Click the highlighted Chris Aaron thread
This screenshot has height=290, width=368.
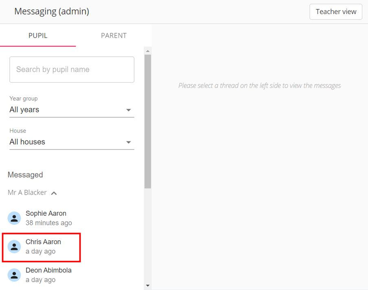point(41,247)
